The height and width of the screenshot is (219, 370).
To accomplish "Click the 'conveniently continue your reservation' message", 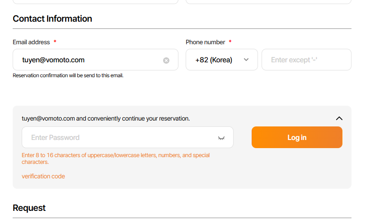I will point(106,118).
